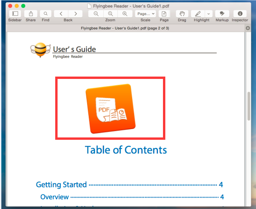
Task: Click page number 4 beside Getting Started
Action: point(221,185)
